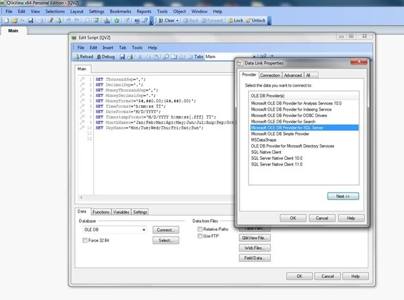This screenshot has height=300, width=404.
Task: Toggle the Relative Paths checkbox
Action: pyautogui.click(x=200, y=229)
